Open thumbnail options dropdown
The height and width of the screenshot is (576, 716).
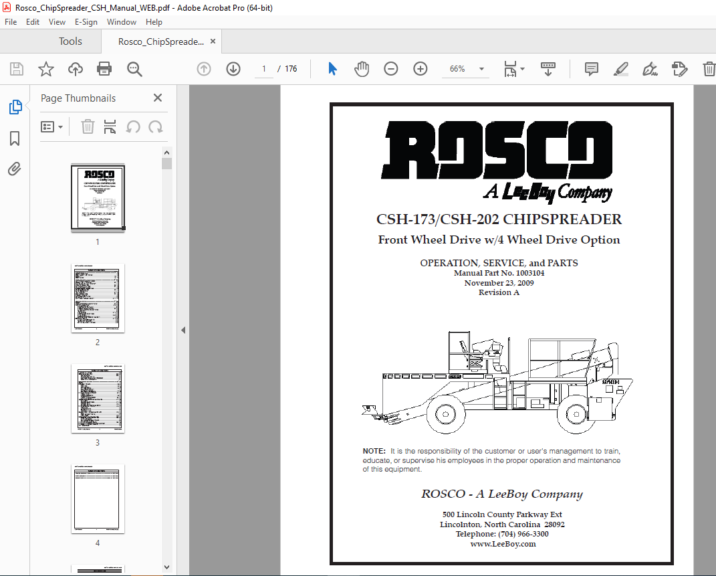(x=51, y=126)
